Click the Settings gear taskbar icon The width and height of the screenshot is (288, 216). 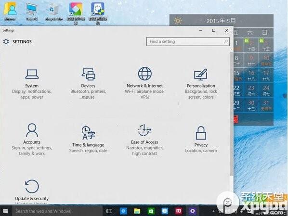(192, 211)
